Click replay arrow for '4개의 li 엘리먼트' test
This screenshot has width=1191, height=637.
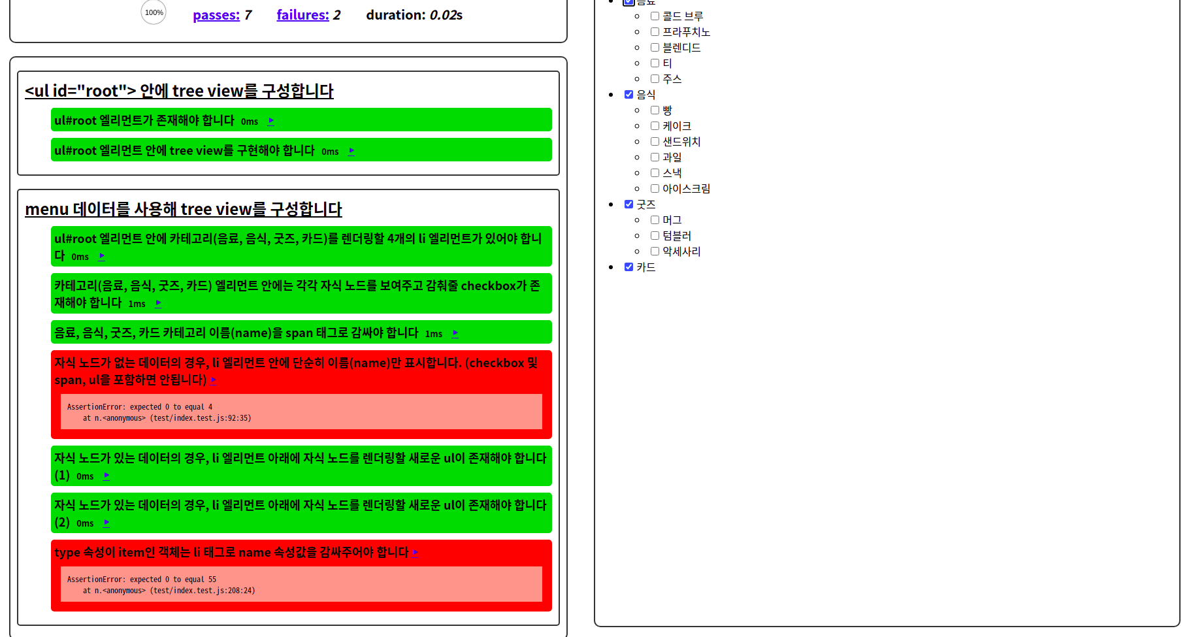(x=102, y=256)
